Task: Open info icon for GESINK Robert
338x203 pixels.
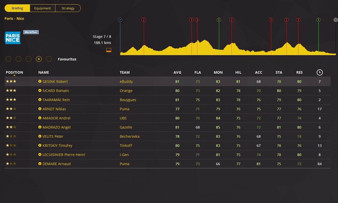Action: point(40,82)
